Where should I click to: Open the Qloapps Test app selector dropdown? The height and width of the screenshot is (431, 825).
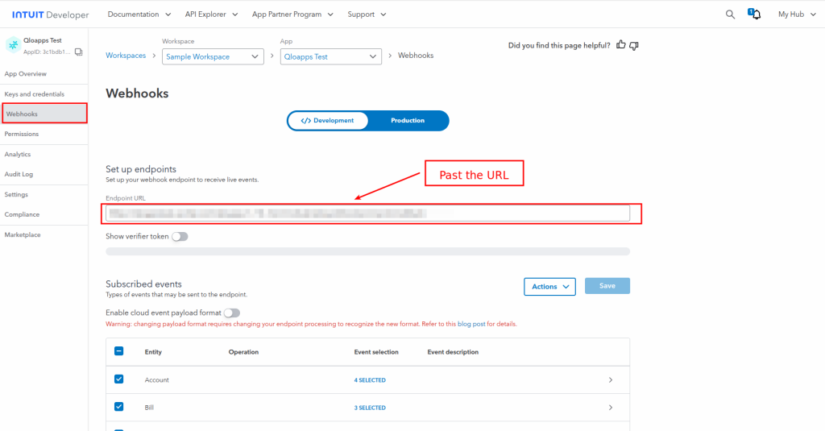click(331, 56)
